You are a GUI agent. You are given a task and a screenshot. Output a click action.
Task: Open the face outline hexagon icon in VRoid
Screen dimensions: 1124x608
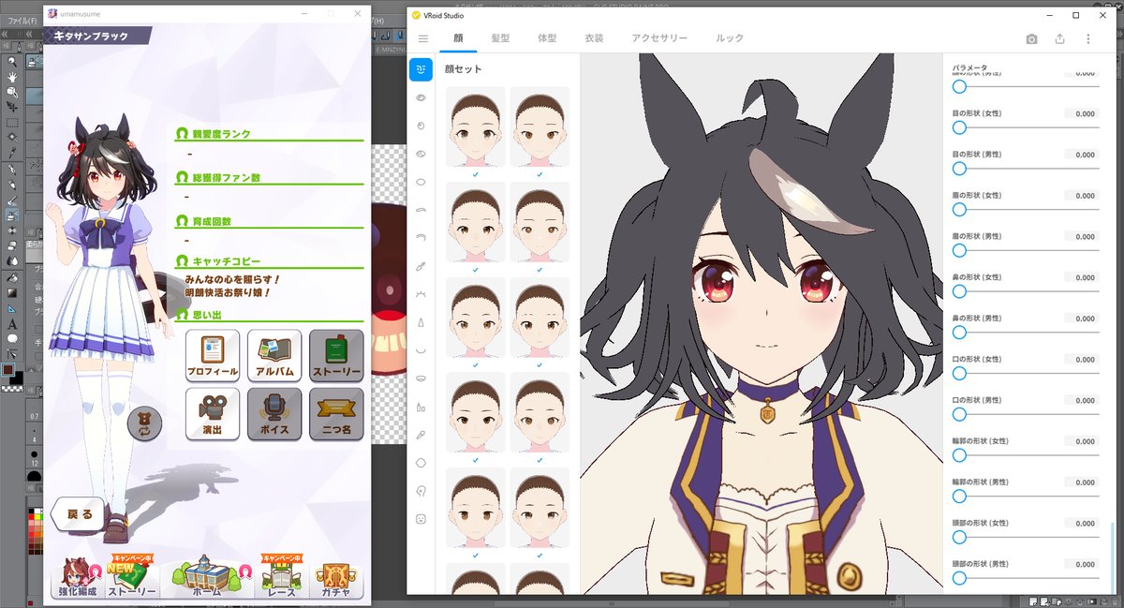point(421,462)
